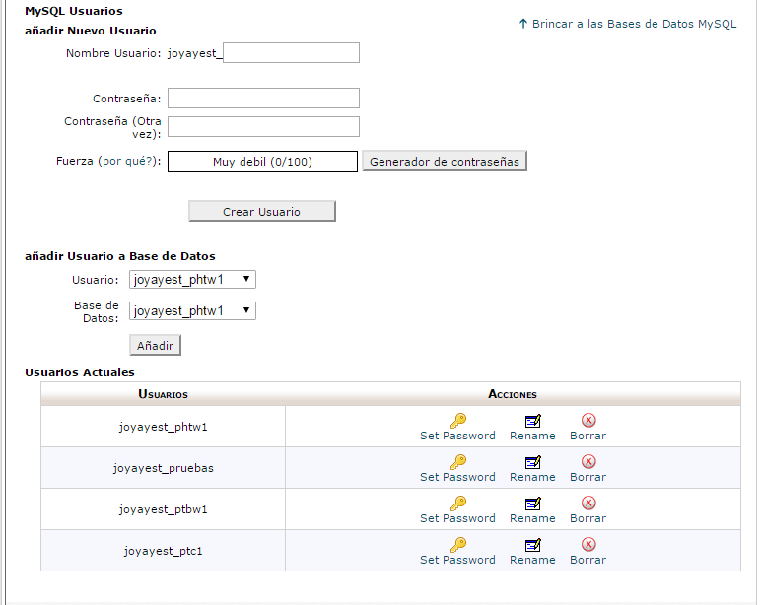
Task: Click the red Borrar icon for joyayest_pruebas
Action: pyautogui.click(x=588, y=461)
